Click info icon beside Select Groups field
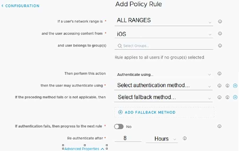The image size is (239, 151). pyautogui.click(x=220, y=45)
